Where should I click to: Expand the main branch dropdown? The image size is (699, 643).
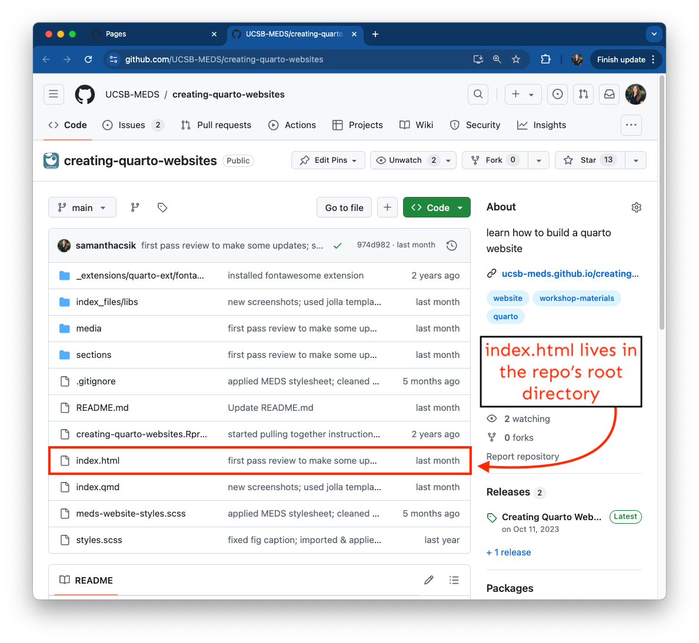coord(82,207)
